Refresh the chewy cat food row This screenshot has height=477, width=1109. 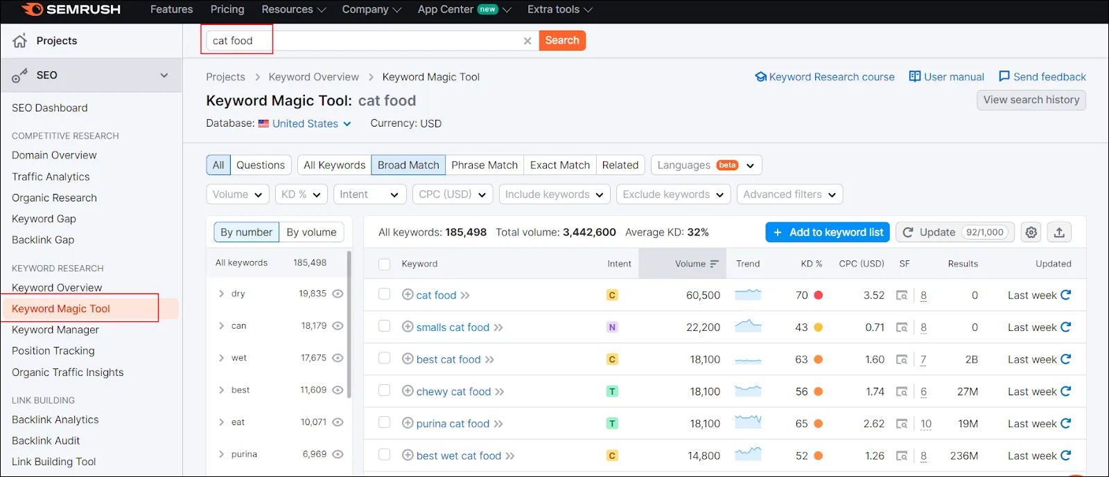1066,391
